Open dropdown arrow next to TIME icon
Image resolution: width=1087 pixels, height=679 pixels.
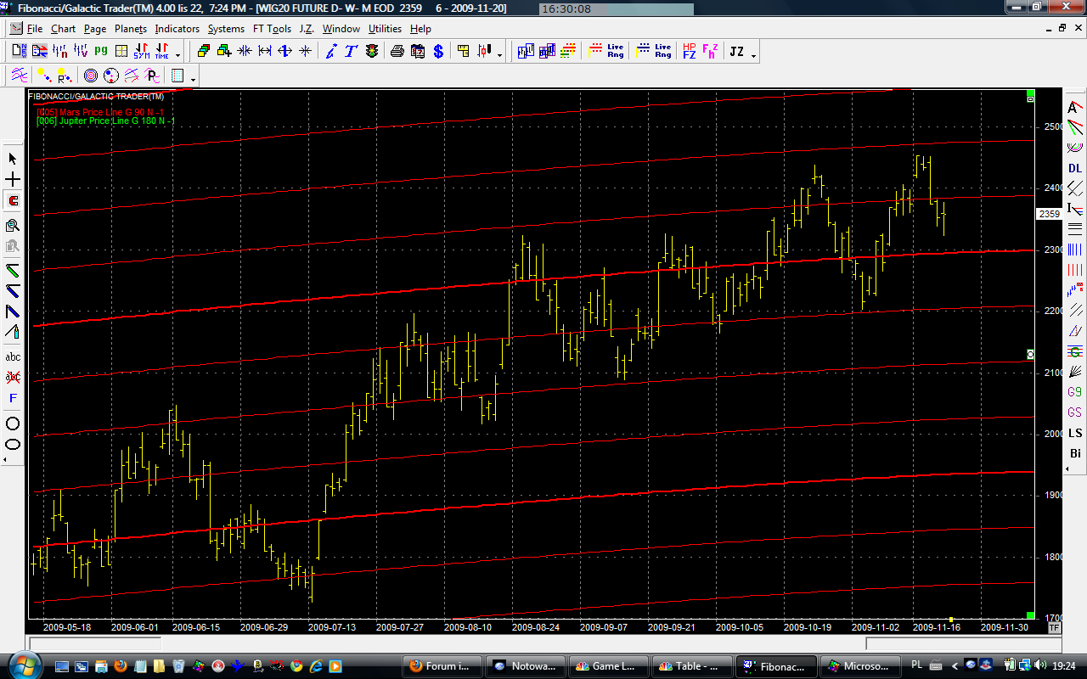(x=176, y=55)
